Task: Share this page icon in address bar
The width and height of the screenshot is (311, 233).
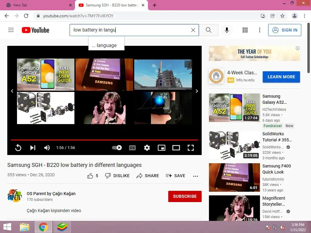Action: coord(272,16)
